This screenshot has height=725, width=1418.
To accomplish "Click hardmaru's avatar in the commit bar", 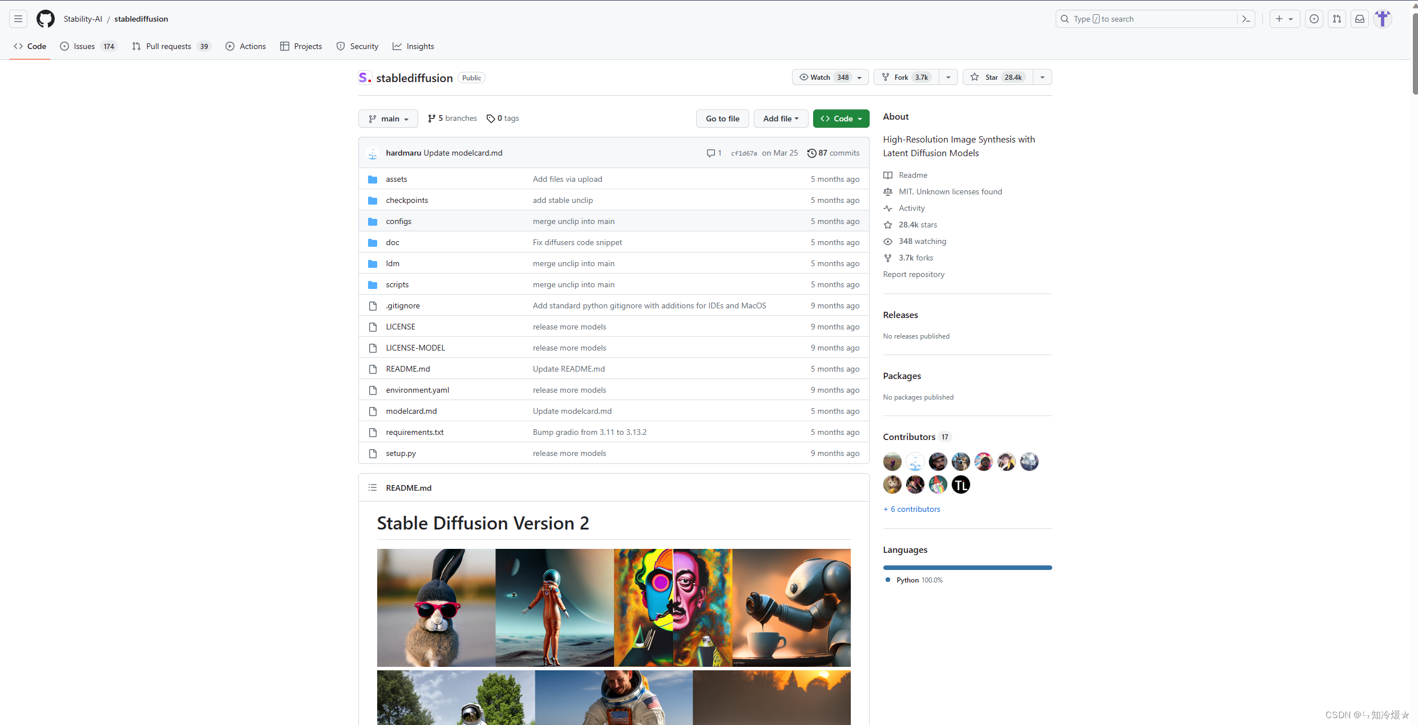I will (373, 153).
